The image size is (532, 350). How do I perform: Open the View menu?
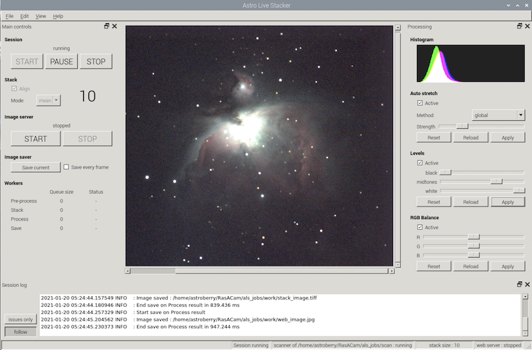tap(41, 15)
